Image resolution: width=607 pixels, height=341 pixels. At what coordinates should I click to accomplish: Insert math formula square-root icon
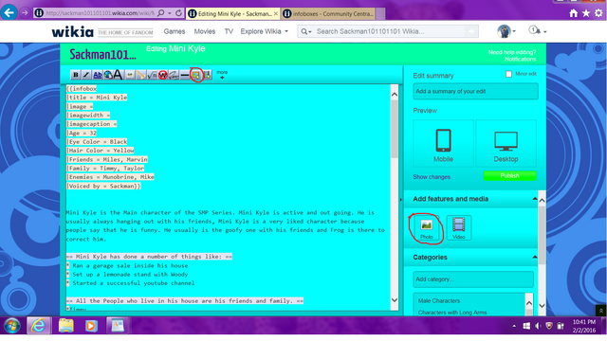click(x=152, y=75)
